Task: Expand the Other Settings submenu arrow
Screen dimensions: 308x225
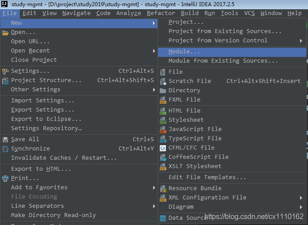Action: click(154, 90)
